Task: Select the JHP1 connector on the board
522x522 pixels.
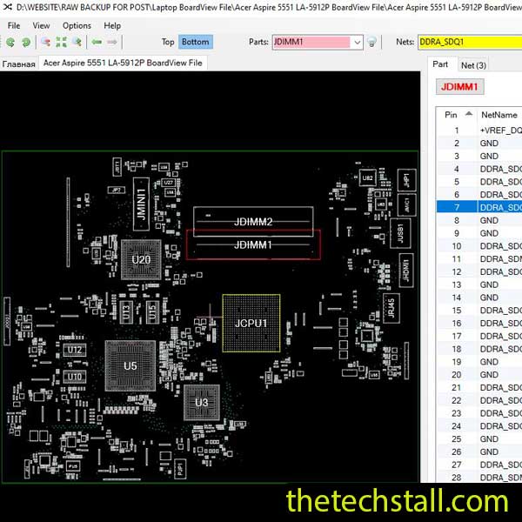Action: coord(406,180)
